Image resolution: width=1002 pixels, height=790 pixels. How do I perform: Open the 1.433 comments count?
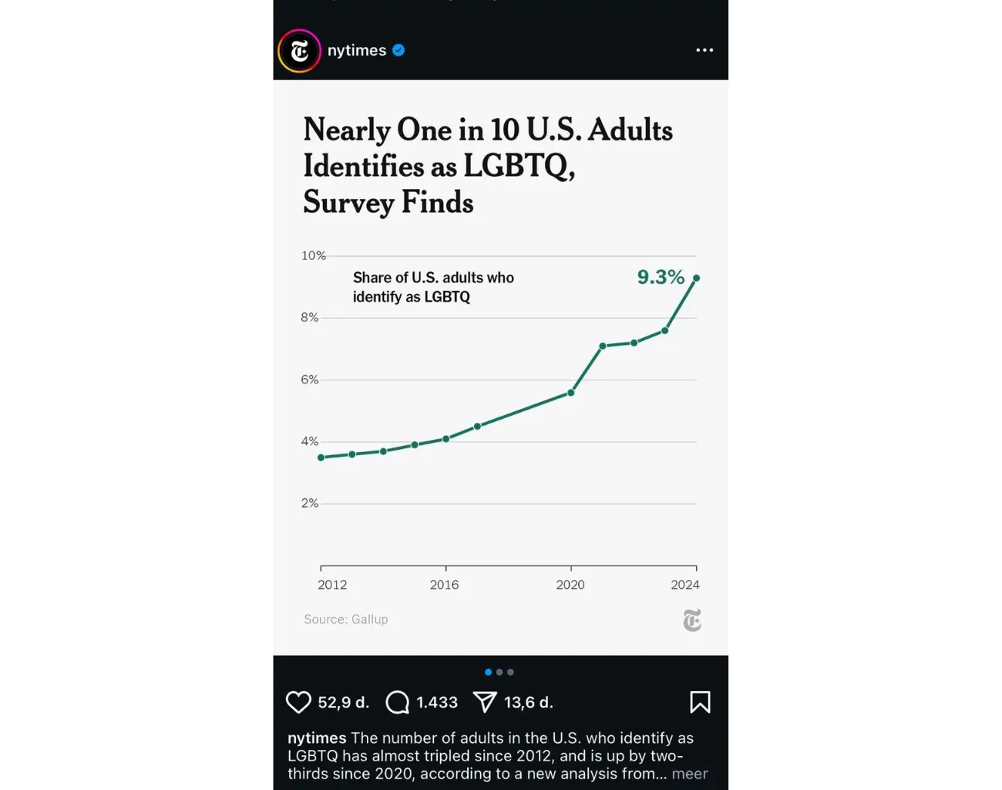tap(437, 702)
